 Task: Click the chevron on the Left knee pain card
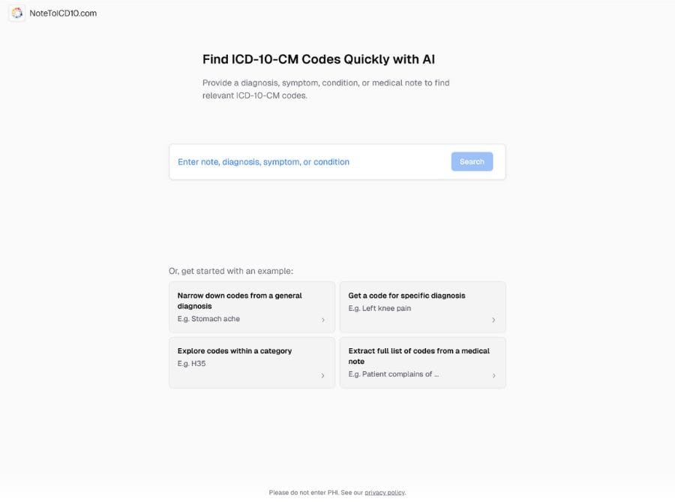(493, 320)
